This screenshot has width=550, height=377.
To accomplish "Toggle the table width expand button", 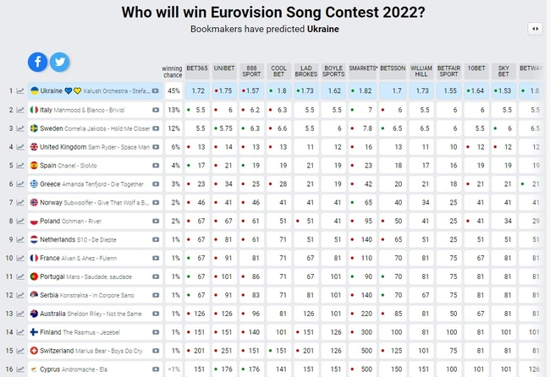I will click(x=534, y=29).
